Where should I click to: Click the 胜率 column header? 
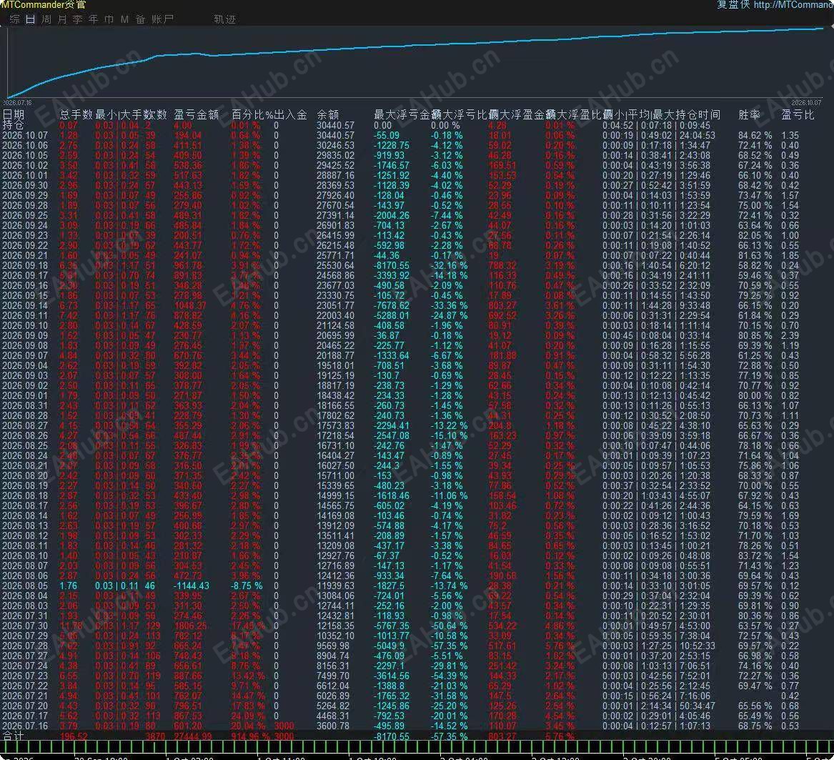pyautogui.click(x=750, y=114)
